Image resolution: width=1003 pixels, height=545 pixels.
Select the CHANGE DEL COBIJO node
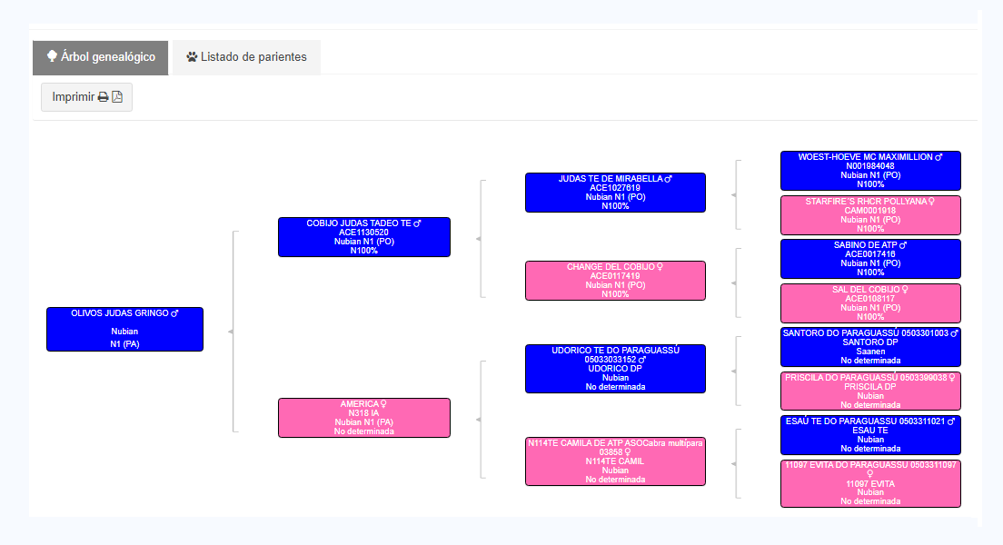[615, 280]
